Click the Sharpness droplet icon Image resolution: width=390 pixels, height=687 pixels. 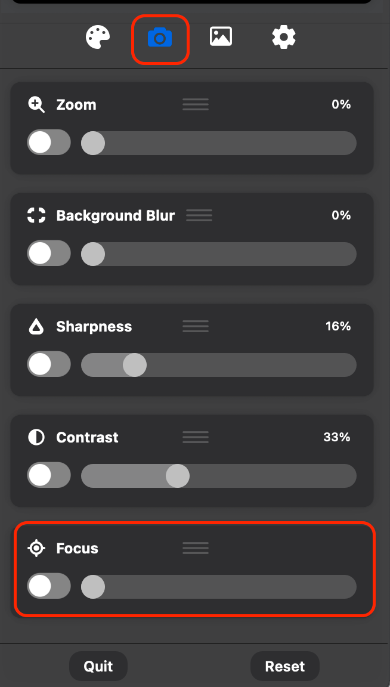coord(37,326)
